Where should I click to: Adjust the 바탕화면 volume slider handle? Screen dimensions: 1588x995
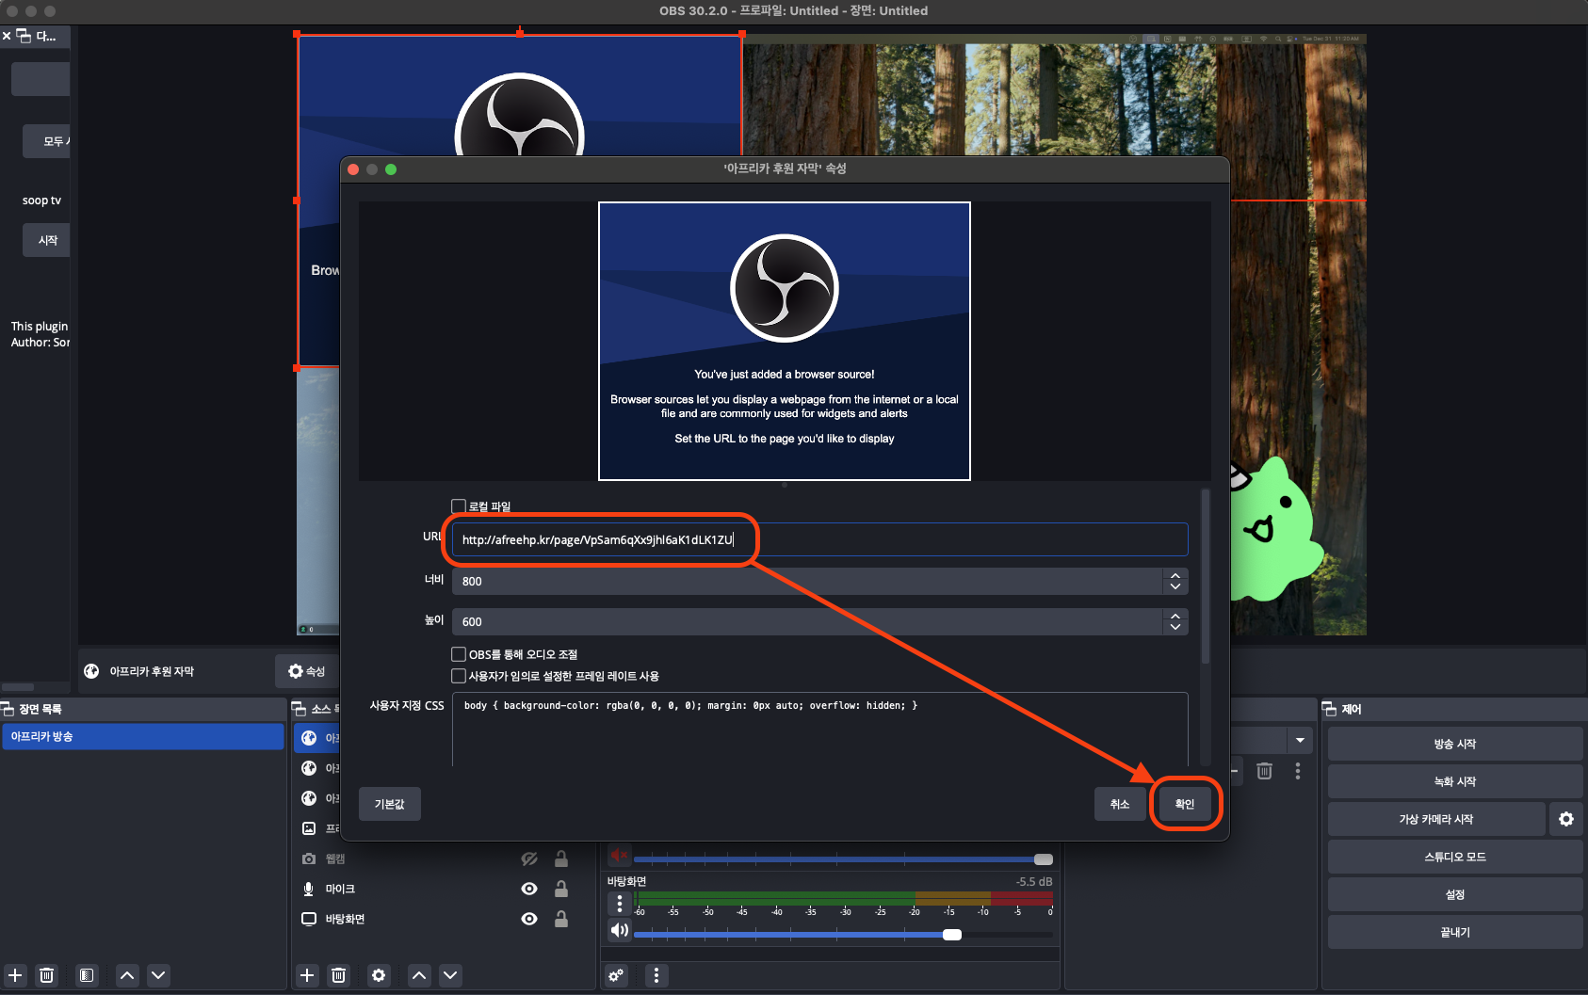(952, 935)
